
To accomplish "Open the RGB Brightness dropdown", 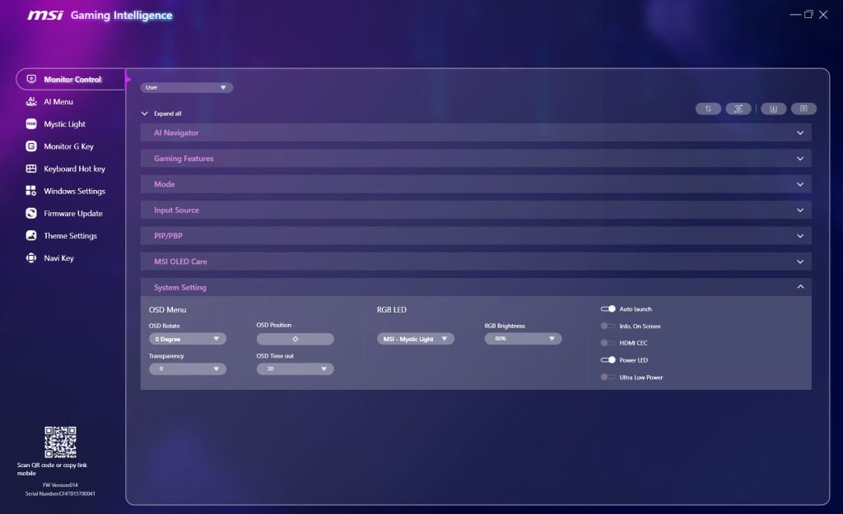I will pyautogui.click(x=523, y=339).
